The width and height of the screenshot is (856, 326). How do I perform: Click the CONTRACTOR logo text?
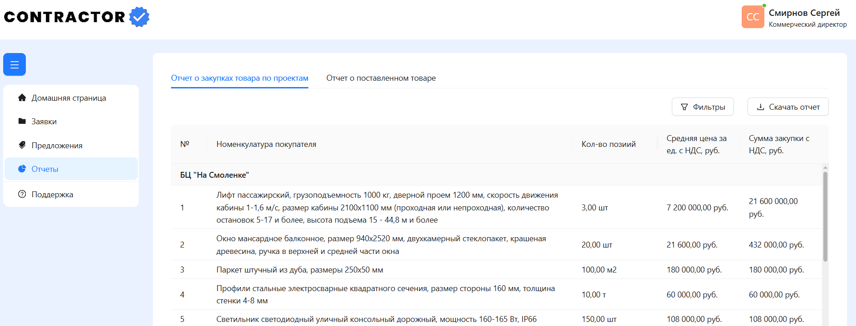coord(64,17)
